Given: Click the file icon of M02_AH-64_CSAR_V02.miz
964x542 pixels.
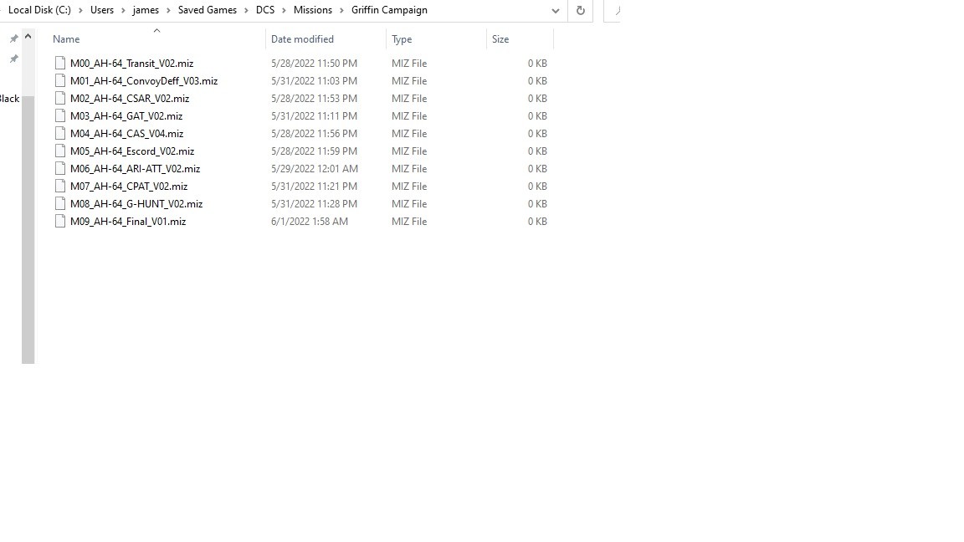Looking at the screenshot, I should tap(59, 98).
